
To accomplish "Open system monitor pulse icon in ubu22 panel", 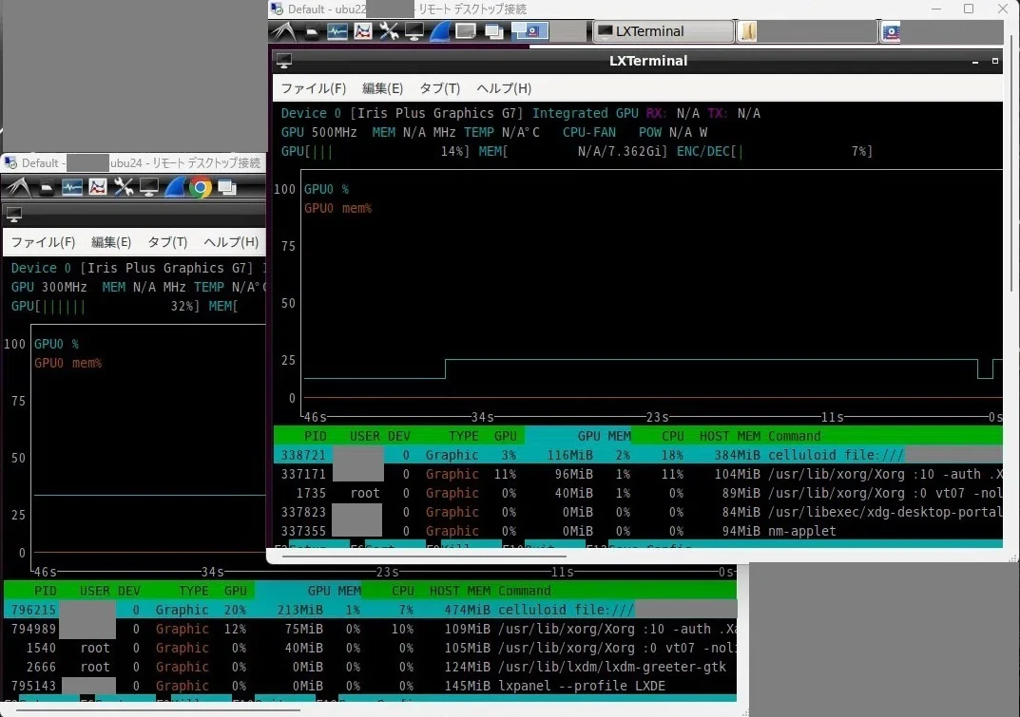I will point(337,31).
